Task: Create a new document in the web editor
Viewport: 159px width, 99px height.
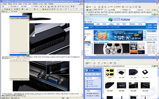Action: [3, 9]
